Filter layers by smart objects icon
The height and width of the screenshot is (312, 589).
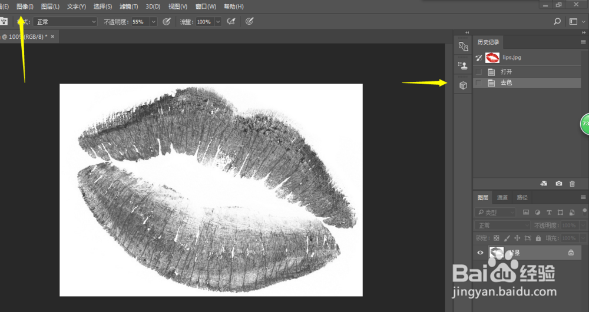(572, 213)
